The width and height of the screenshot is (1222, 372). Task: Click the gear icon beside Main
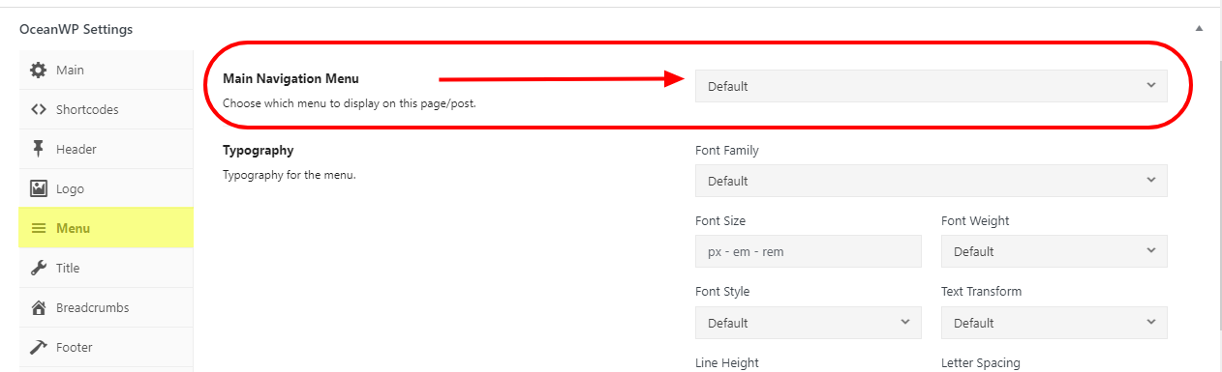(39, 71)
